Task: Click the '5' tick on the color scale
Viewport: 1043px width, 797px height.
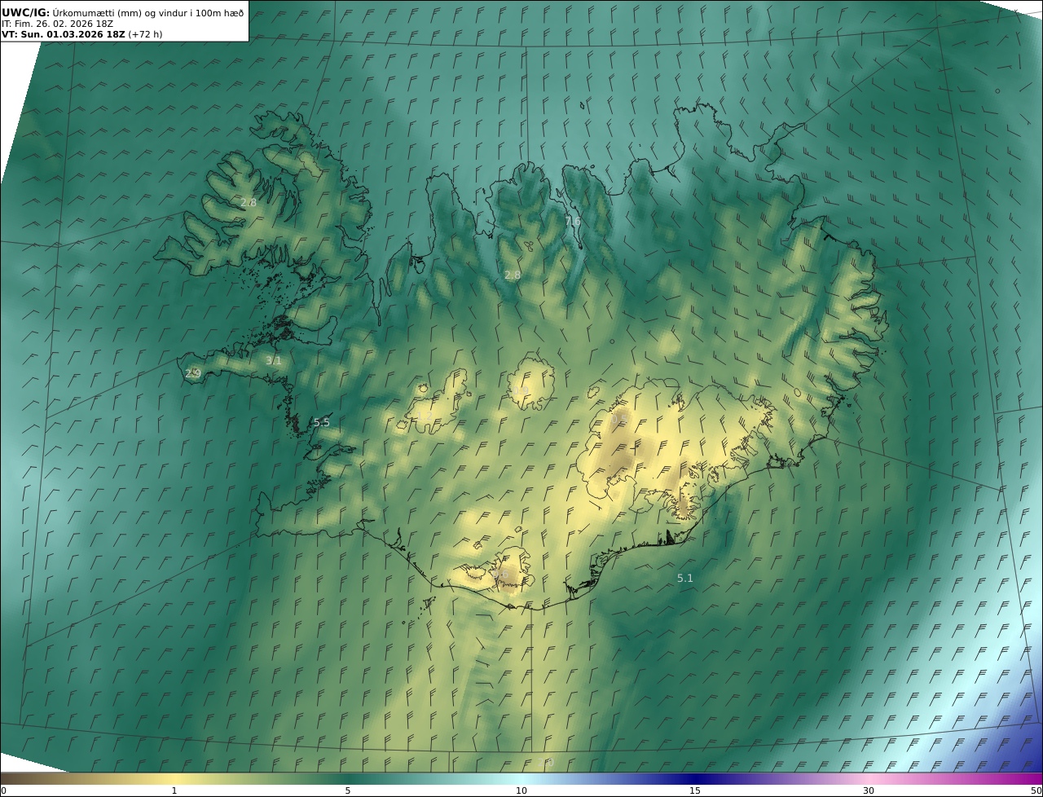Action: [348, 790]
